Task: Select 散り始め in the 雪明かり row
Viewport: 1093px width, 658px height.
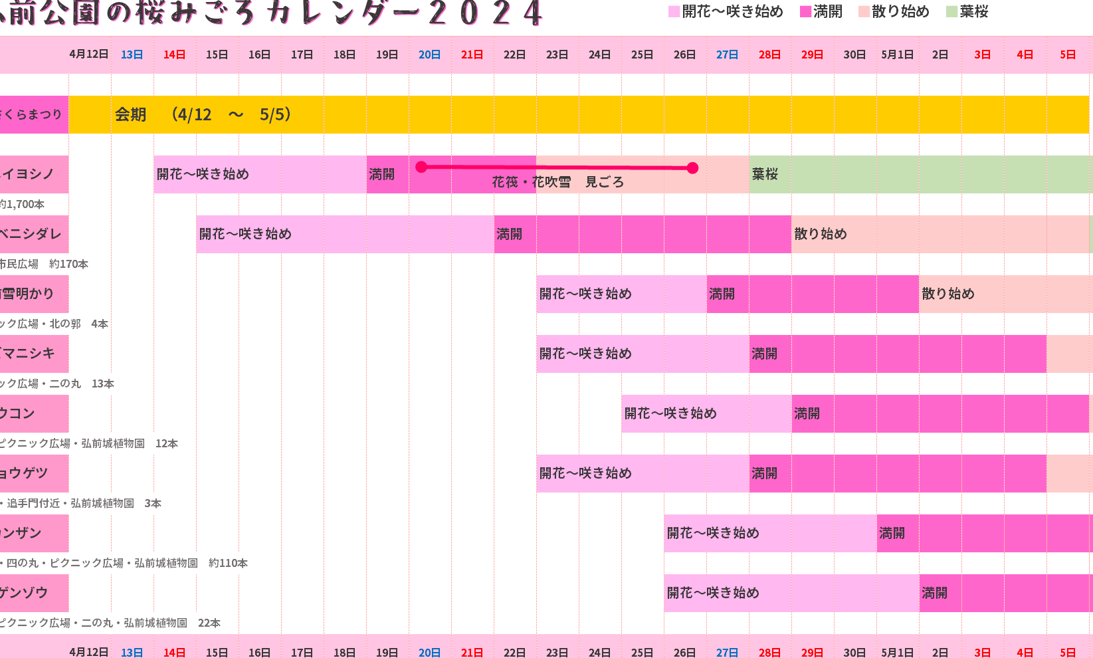Action: [948, 294]
